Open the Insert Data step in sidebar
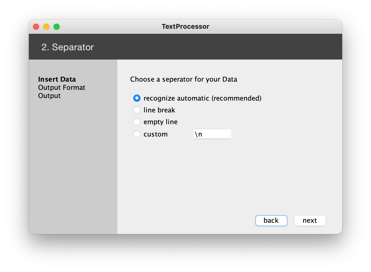Viewport: 371px width, 272px height. click(x=57, y=79)
